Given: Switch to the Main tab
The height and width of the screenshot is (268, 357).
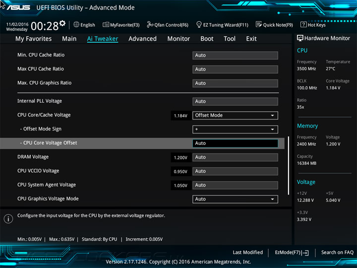Looking at the screenshot, I should (x=69, y=39).
